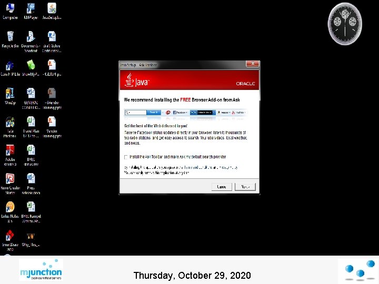Launch the Lotus Notes desktop shortcut
Screen dimensions: 379x284
coord(10,212)
